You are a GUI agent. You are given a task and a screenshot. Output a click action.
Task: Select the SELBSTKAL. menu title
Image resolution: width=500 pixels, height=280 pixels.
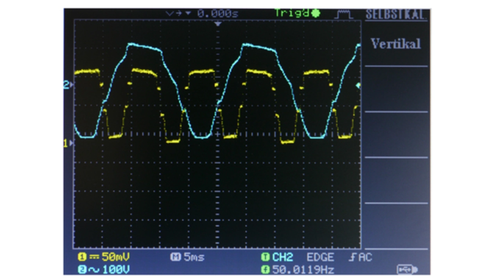[395, 15]
